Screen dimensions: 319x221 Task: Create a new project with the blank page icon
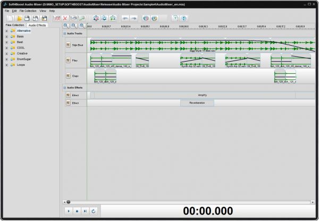pos(10,18)
